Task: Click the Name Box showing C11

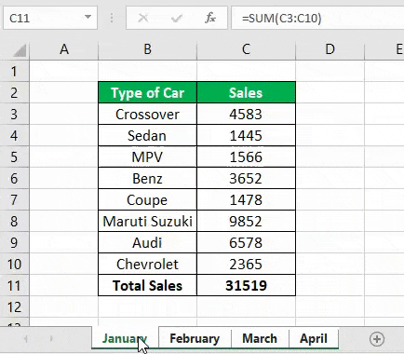Action: pos(50,18)
